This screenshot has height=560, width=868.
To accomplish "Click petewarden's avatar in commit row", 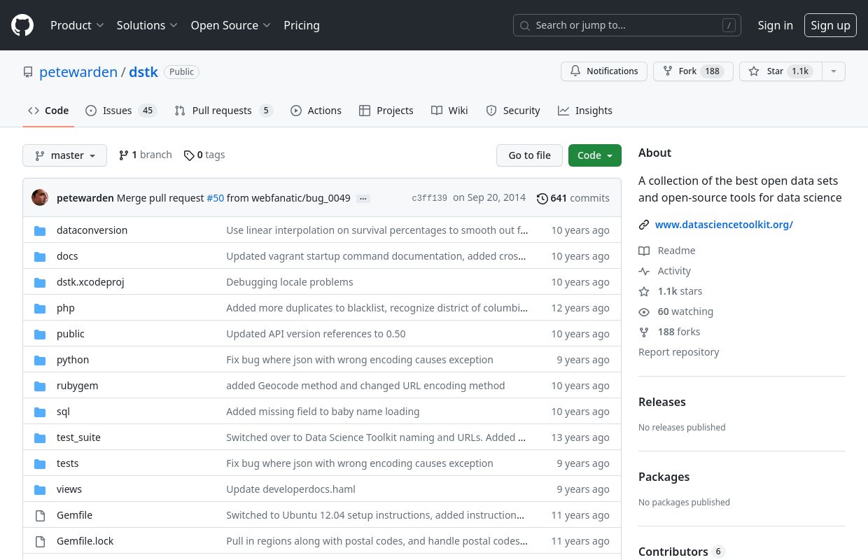I will [40, 198].
